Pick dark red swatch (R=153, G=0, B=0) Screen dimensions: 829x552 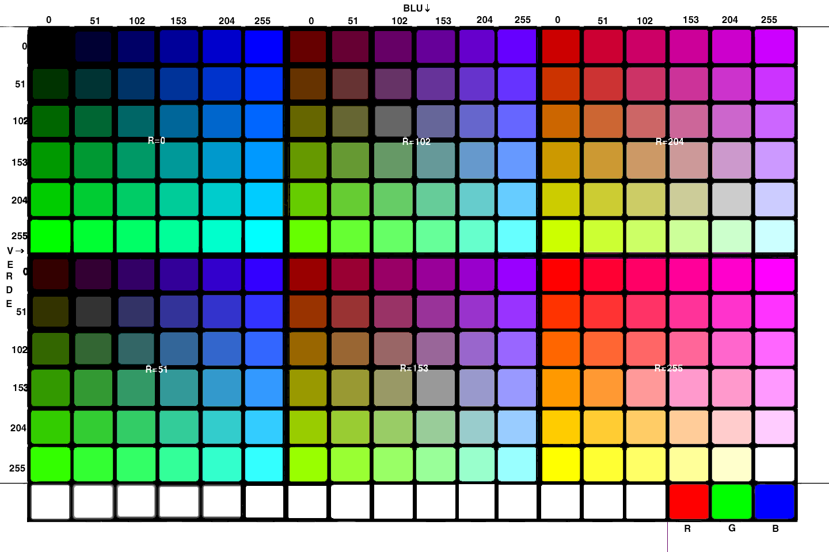308,274
